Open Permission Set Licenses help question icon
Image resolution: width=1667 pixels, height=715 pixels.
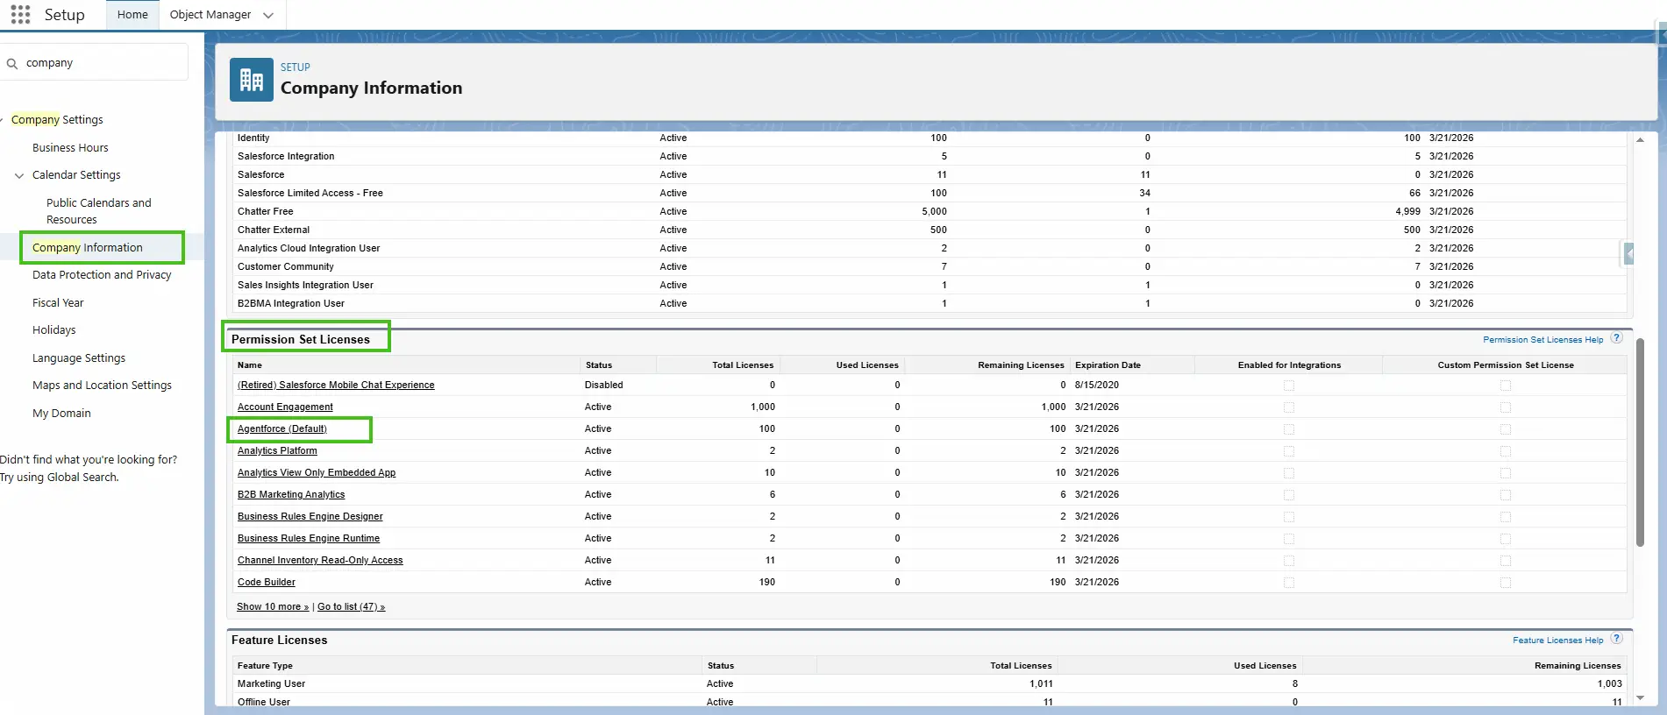1616,338
